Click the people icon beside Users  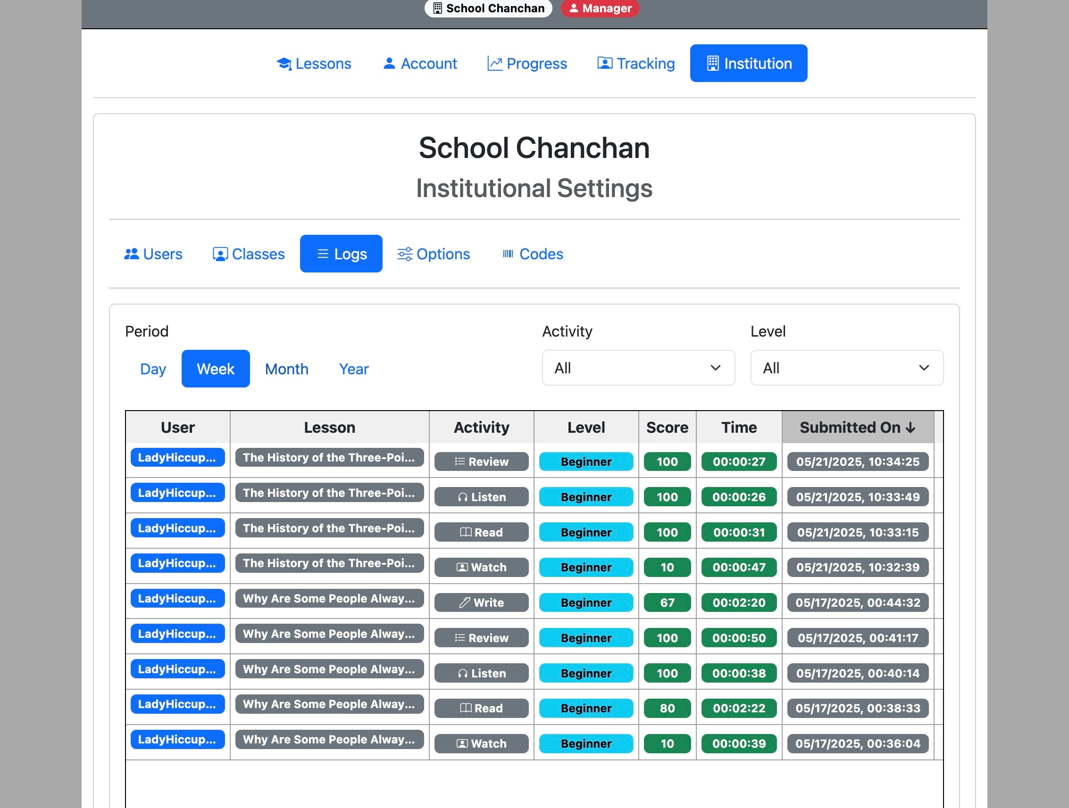(132, 254)
